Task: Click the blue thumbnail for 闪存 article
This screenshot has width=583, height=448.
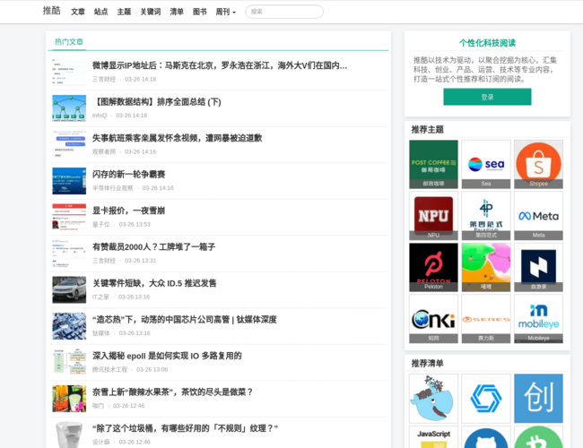Action: tap(69, 181)
